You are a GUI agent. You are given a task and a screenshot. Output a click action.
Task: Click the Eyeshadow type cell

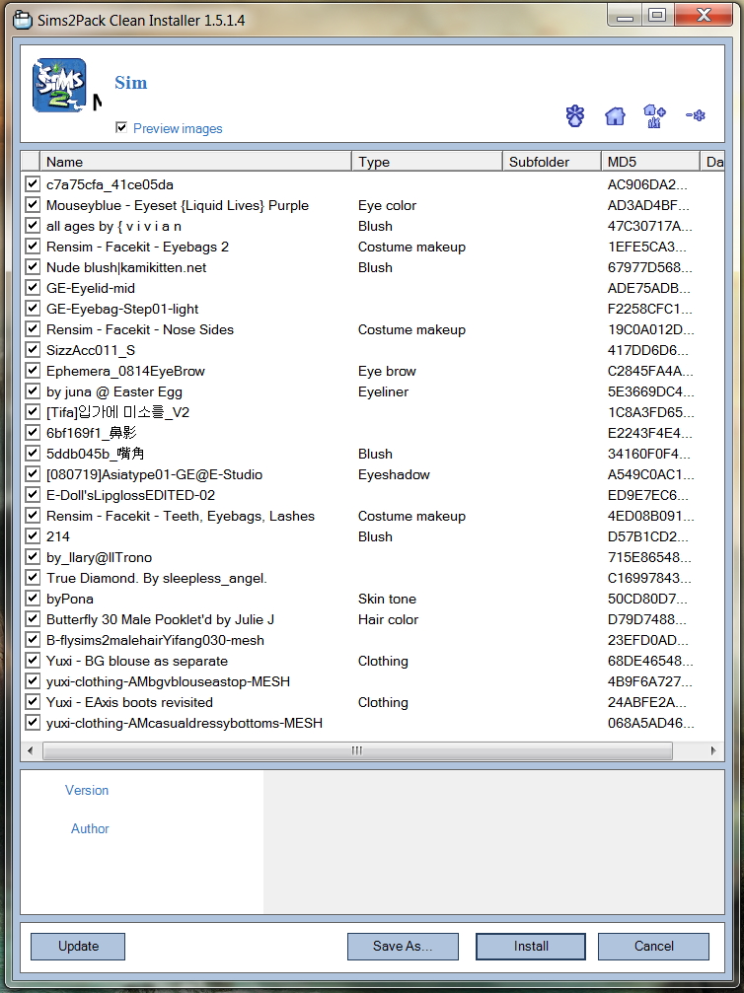pyautogui.click(x=394, y=474)
